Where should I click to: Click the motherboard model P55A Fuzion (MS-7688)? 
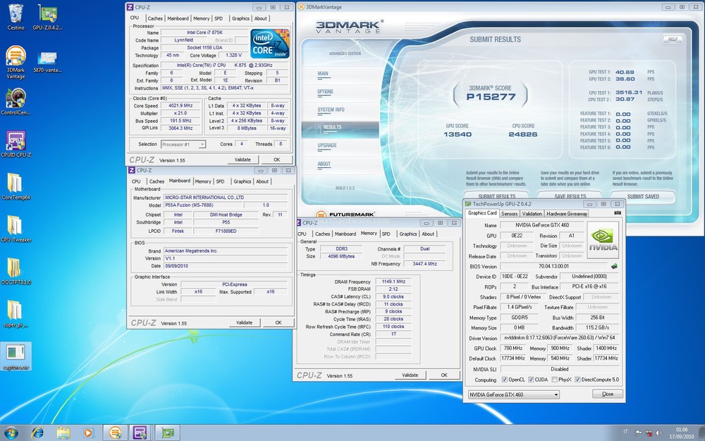click(204, 205)
